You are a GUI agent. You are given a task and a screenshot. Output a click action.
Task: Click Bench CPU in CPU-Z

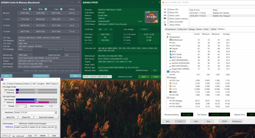tap(11, 117)
